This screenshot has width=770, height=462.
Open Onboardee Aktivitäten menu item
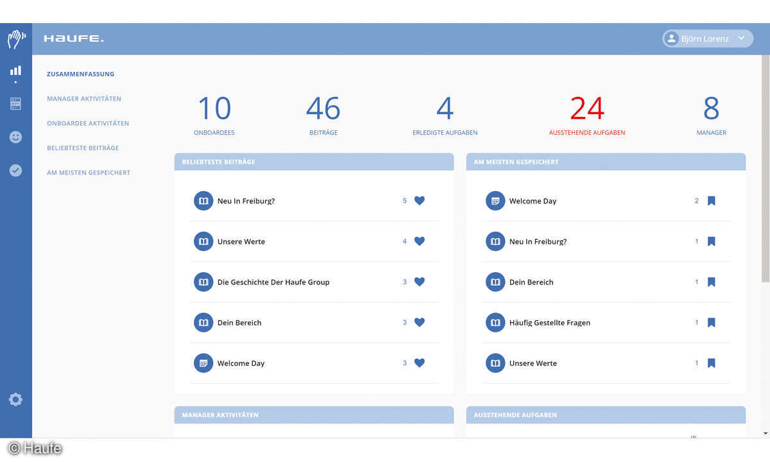[88, 123]
